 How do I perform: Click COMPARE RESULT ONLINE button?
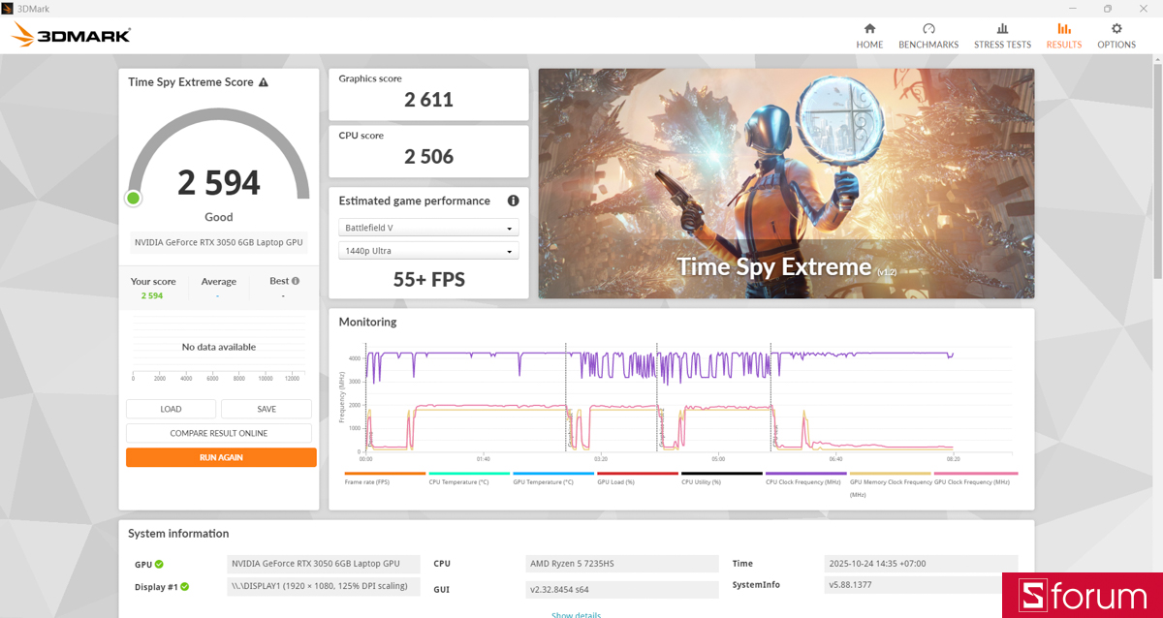tap(219, 433)
